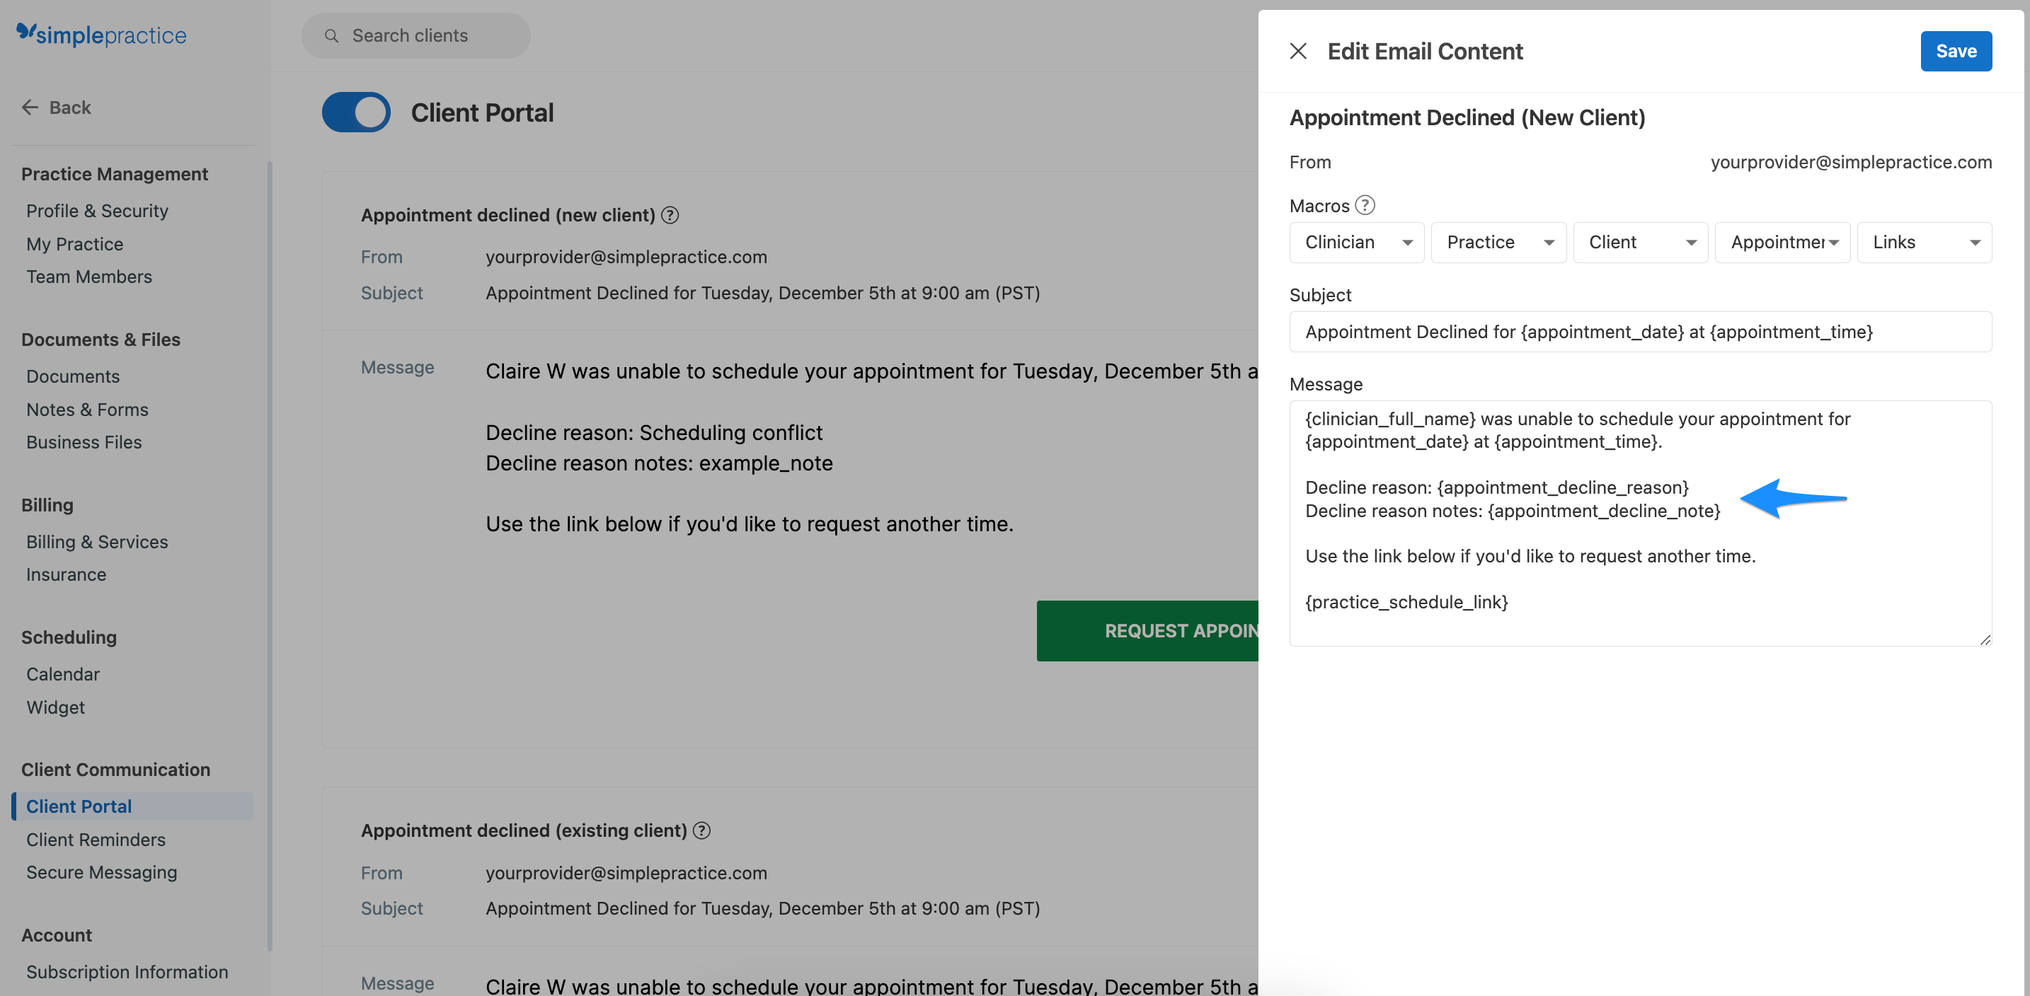Open the Practice macros dropdown
The width and height of the screenshot is (2030, 996).
[1497, 242]
